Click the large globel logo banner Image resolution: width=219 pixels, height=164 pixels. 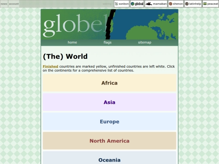tap(109, 24)
